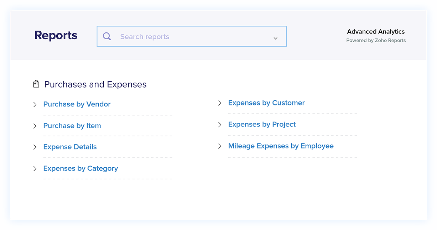View the Expense Details report
Screen dimensions: 437x230
[70, 147]
